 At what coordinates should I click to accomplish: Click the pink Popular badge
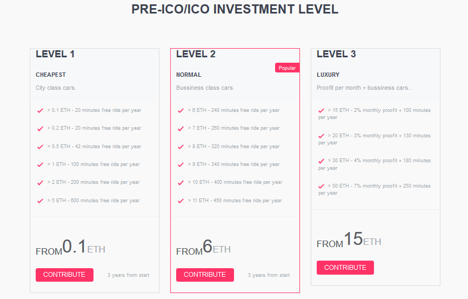(287, 68)
